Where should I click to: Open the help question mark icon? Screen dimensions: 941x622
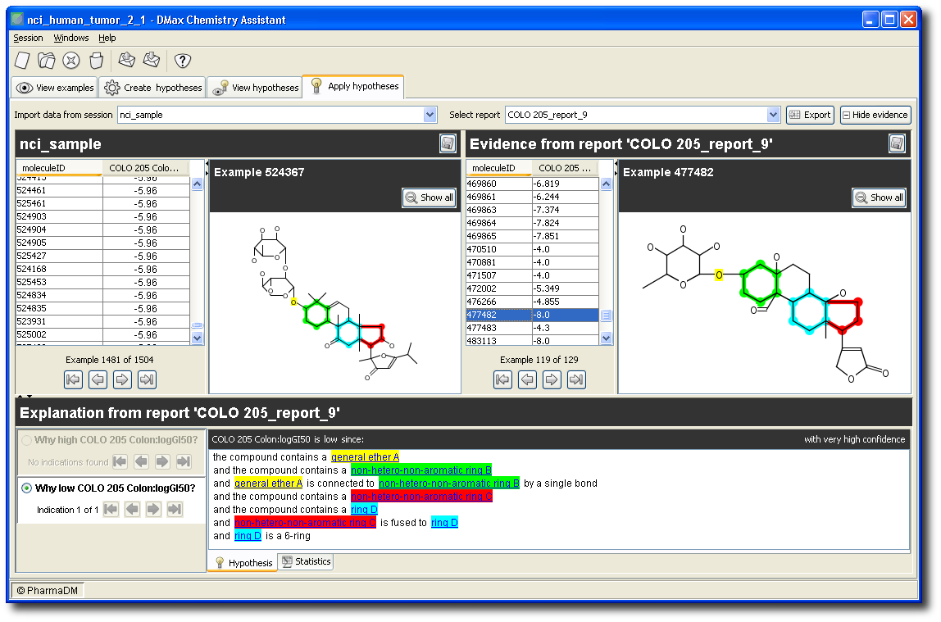pyautogui.click(x=183, y=60)
